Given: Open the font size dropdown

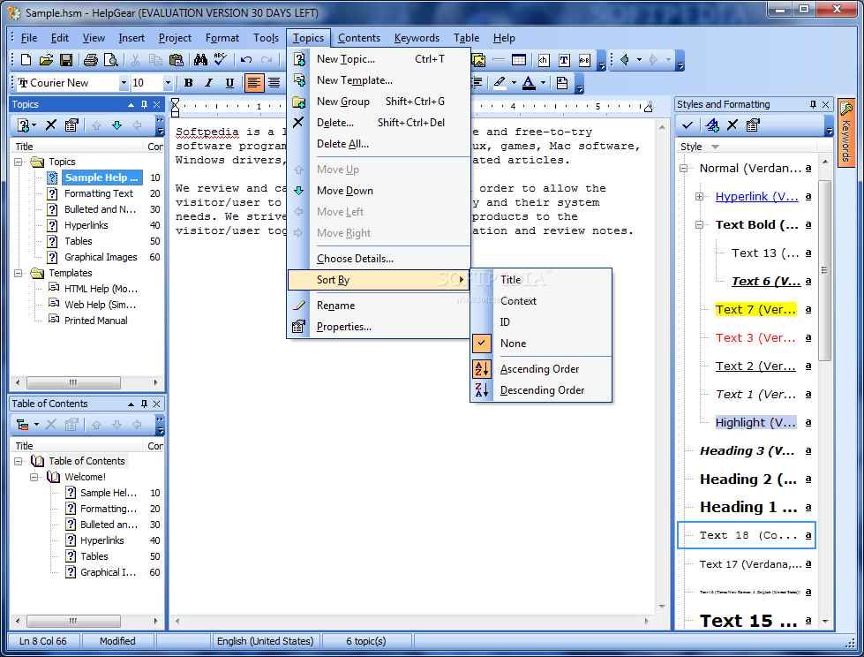Looking at the screenshot, I should [168, 83].
